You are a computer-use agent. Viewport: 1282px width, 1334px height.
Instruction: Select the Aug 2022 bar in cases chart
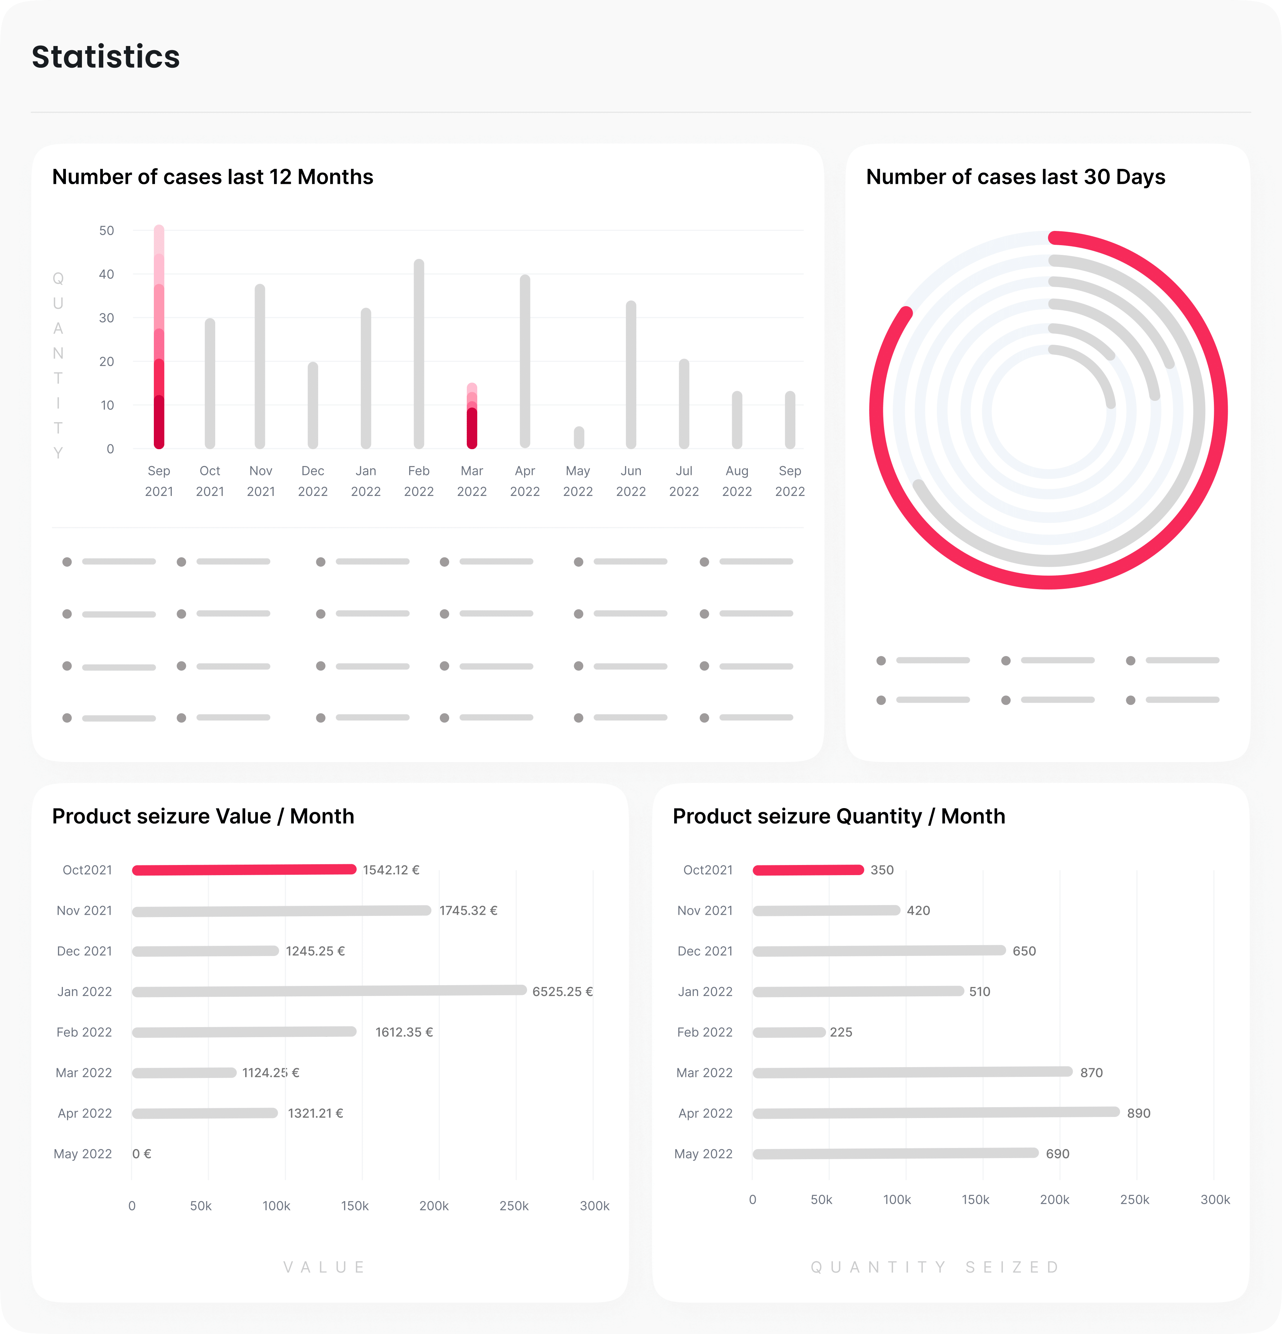tap(737, 420)
